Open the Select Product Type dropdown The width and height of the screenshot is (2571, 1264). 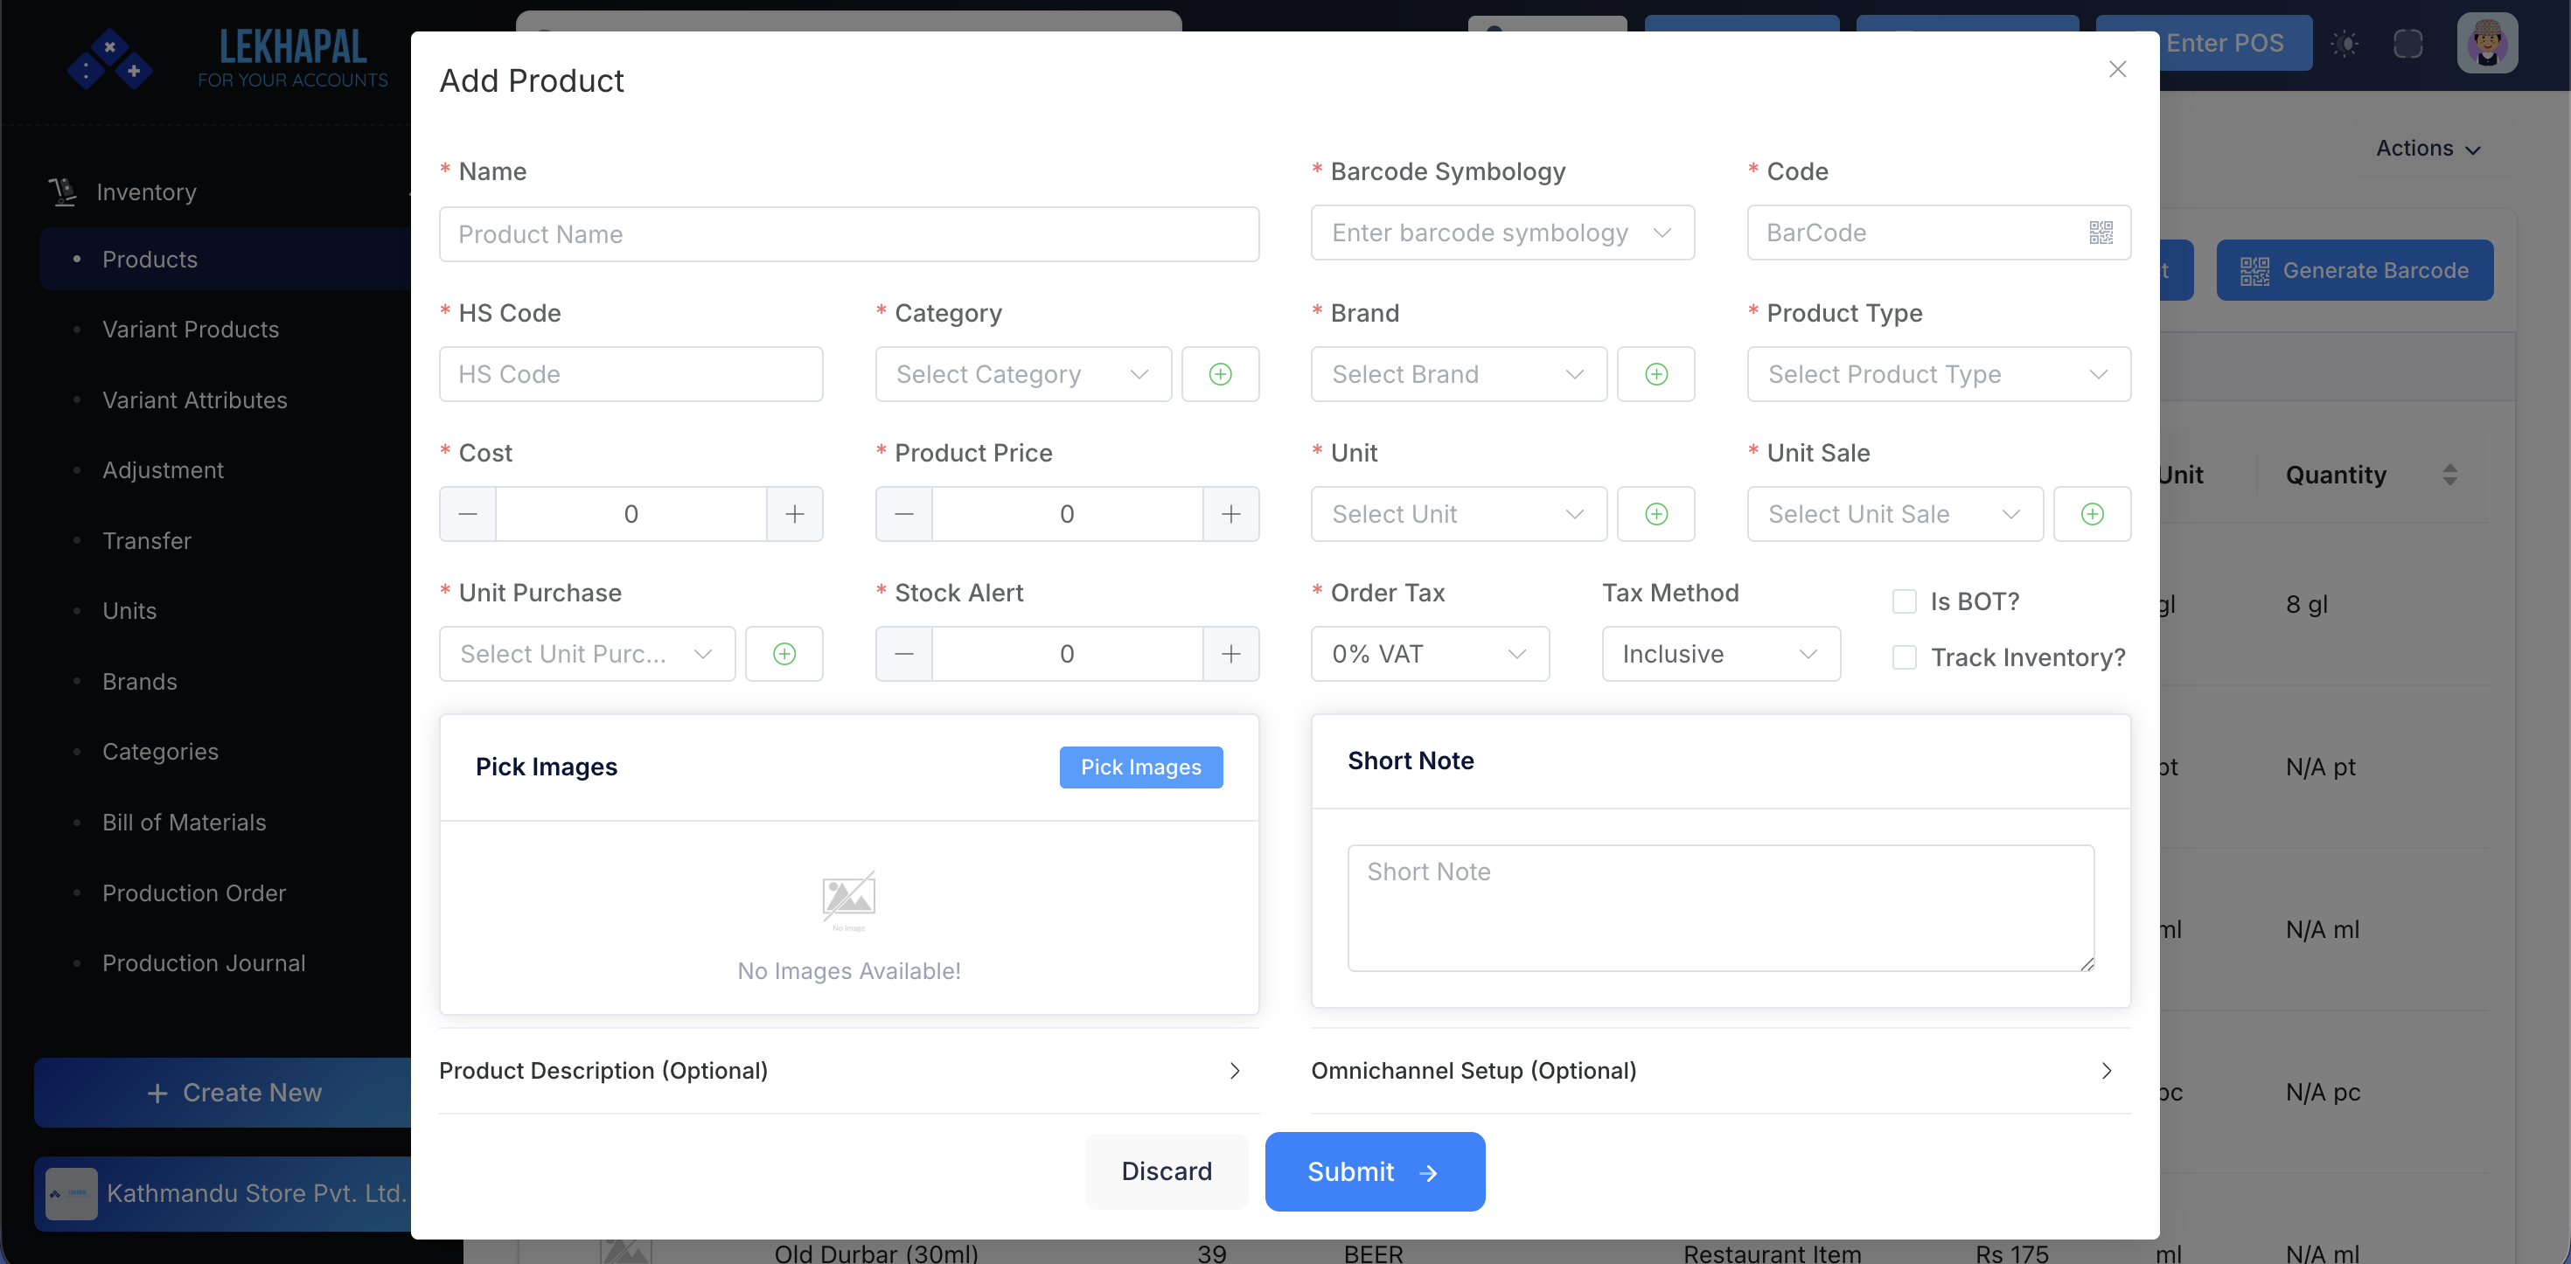point(1937,374)
